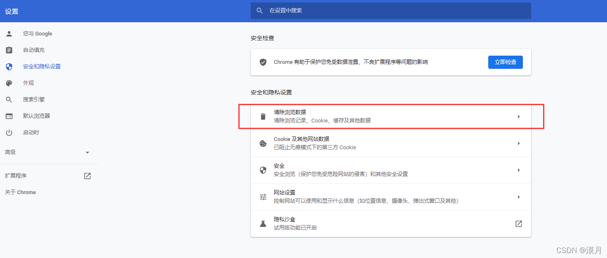This screenshot has height=258, width=607.
Task: Click the 隐私沙盒 row title
Action: coord(285,220)
